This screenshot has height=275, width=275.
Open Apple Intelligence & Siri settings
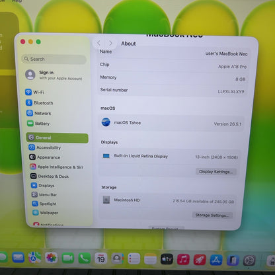[57, 167]
